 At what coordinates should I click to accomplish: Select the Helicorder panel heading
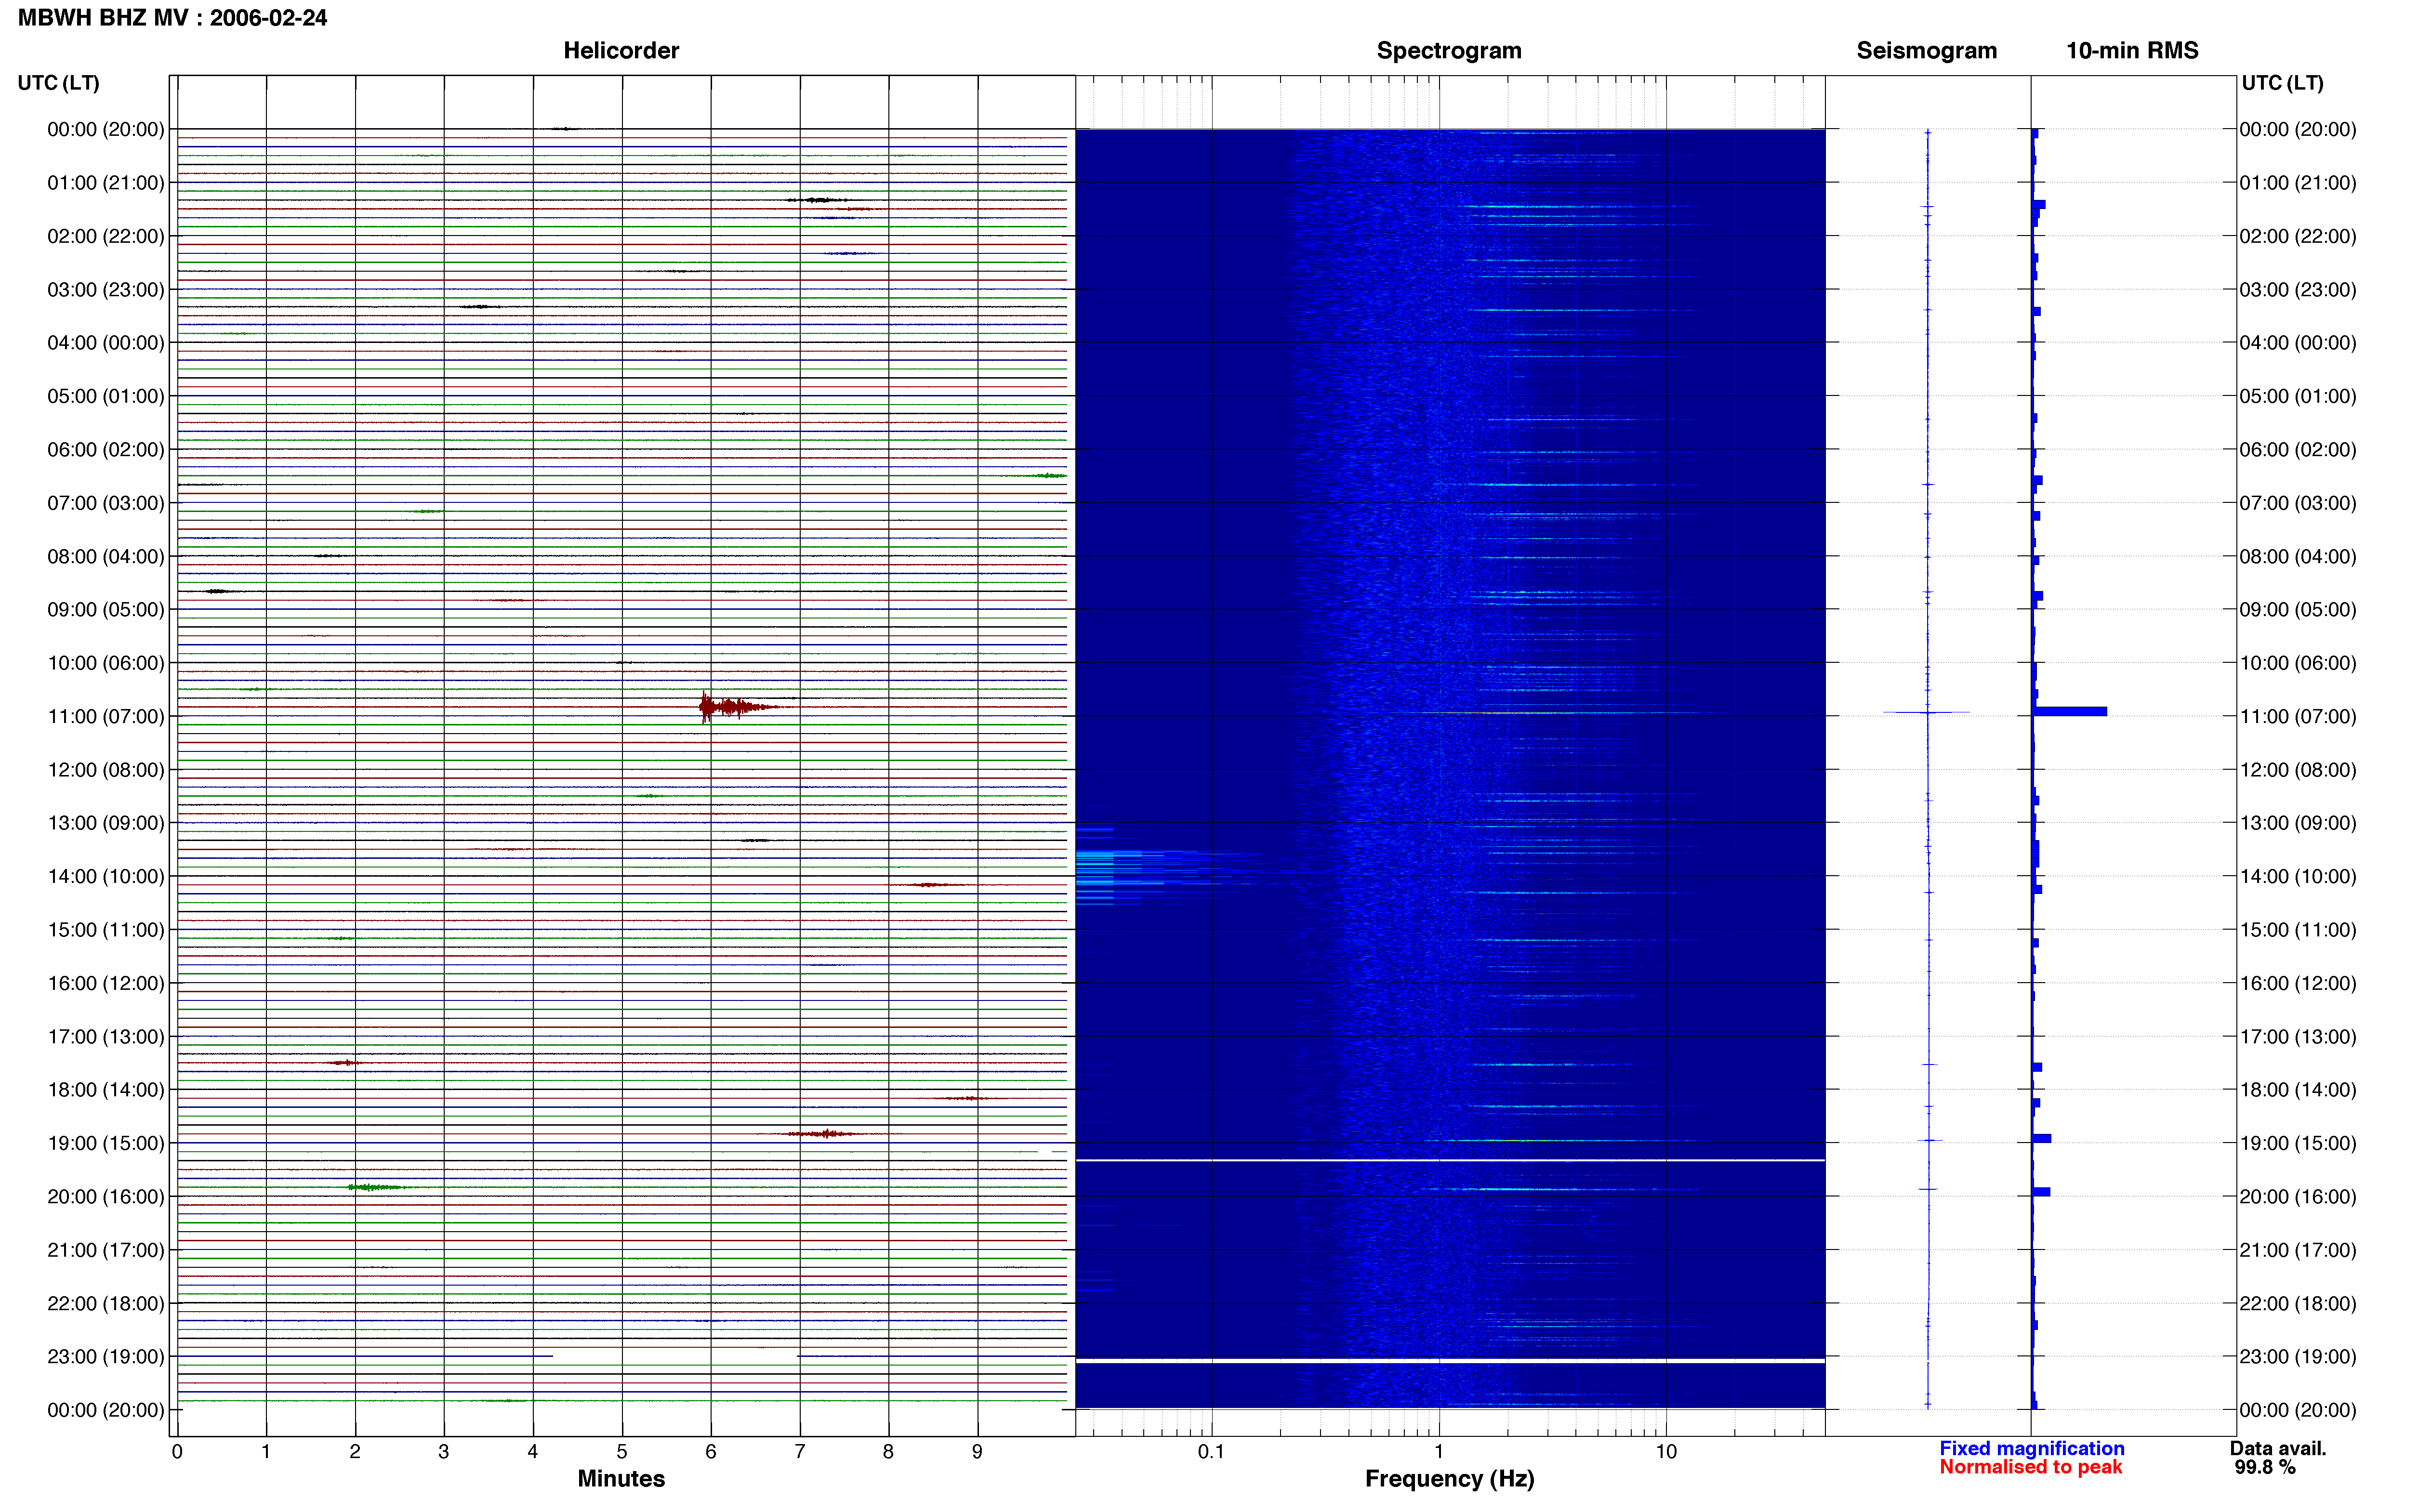(x=621, y=50)
